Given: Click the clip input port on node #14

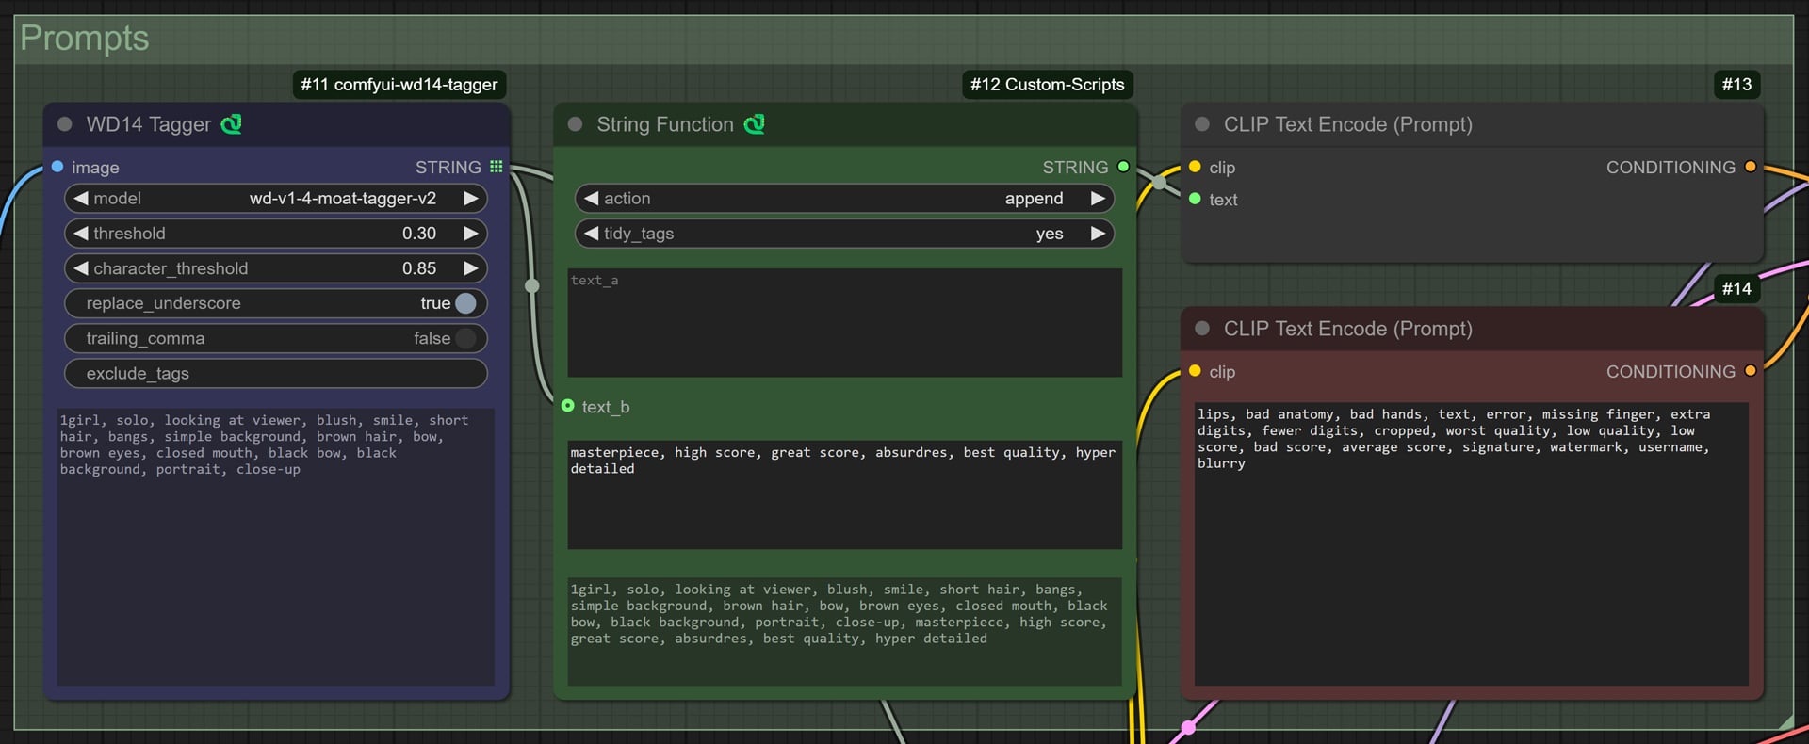Looking at the screenshot, I should [1195, 371].
